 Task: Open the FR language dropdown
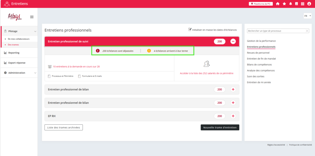click(307, 16)
